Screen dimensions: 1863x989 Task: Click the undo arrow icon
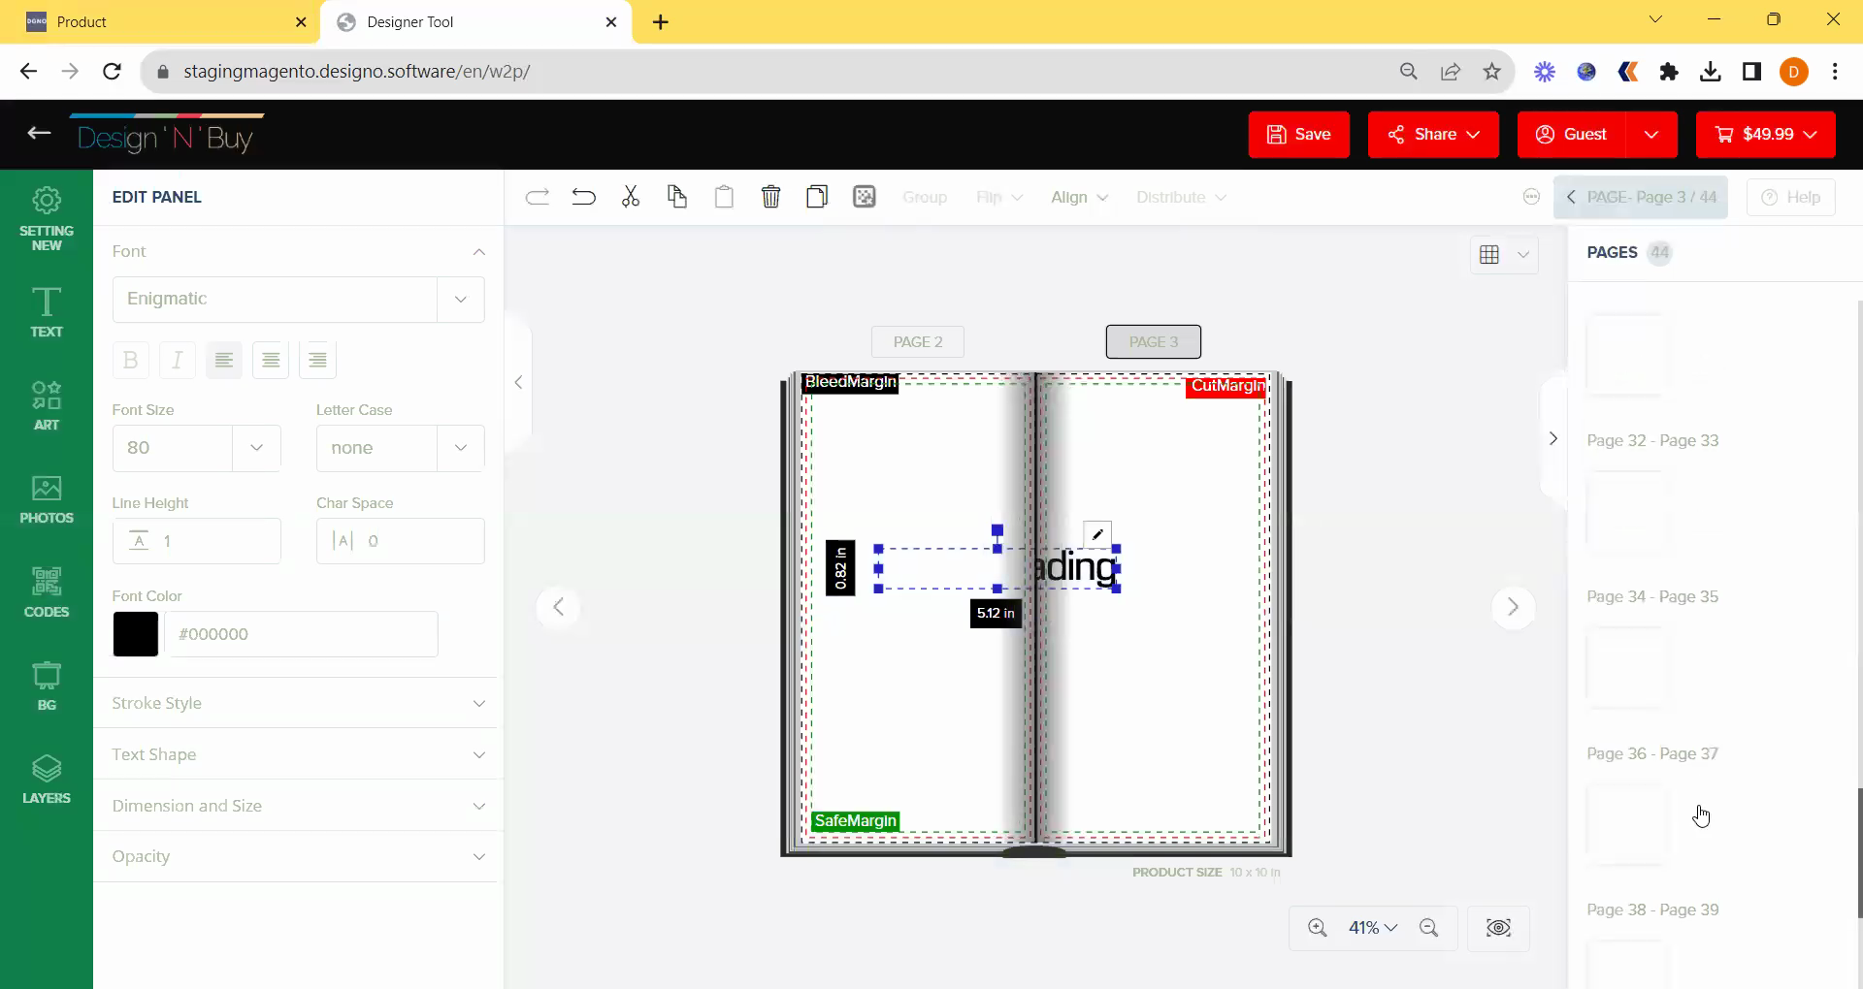(x=583, y=198)
